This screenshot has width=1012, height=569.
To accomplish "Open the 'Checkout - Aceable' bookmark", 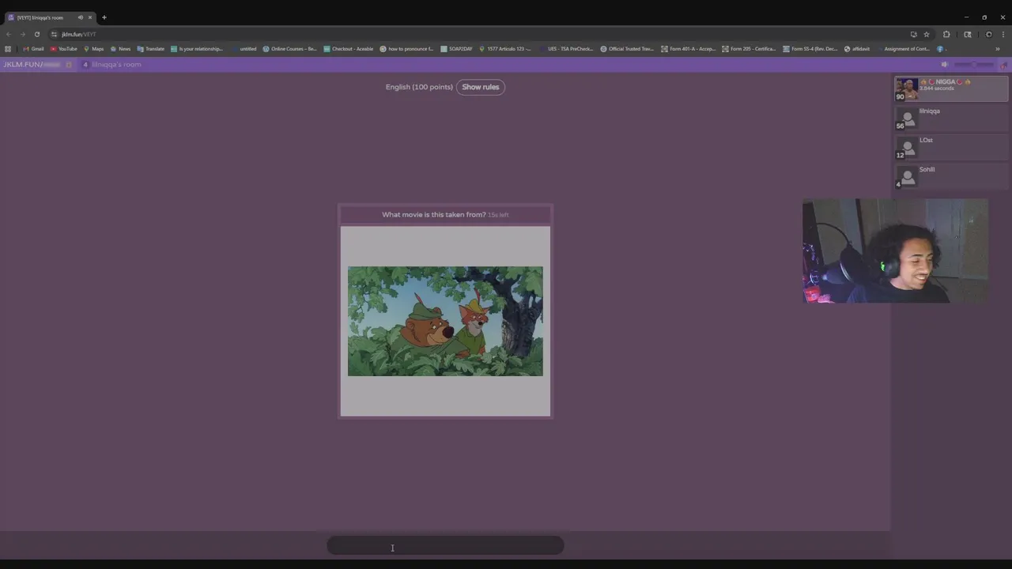I will [349, 49].
